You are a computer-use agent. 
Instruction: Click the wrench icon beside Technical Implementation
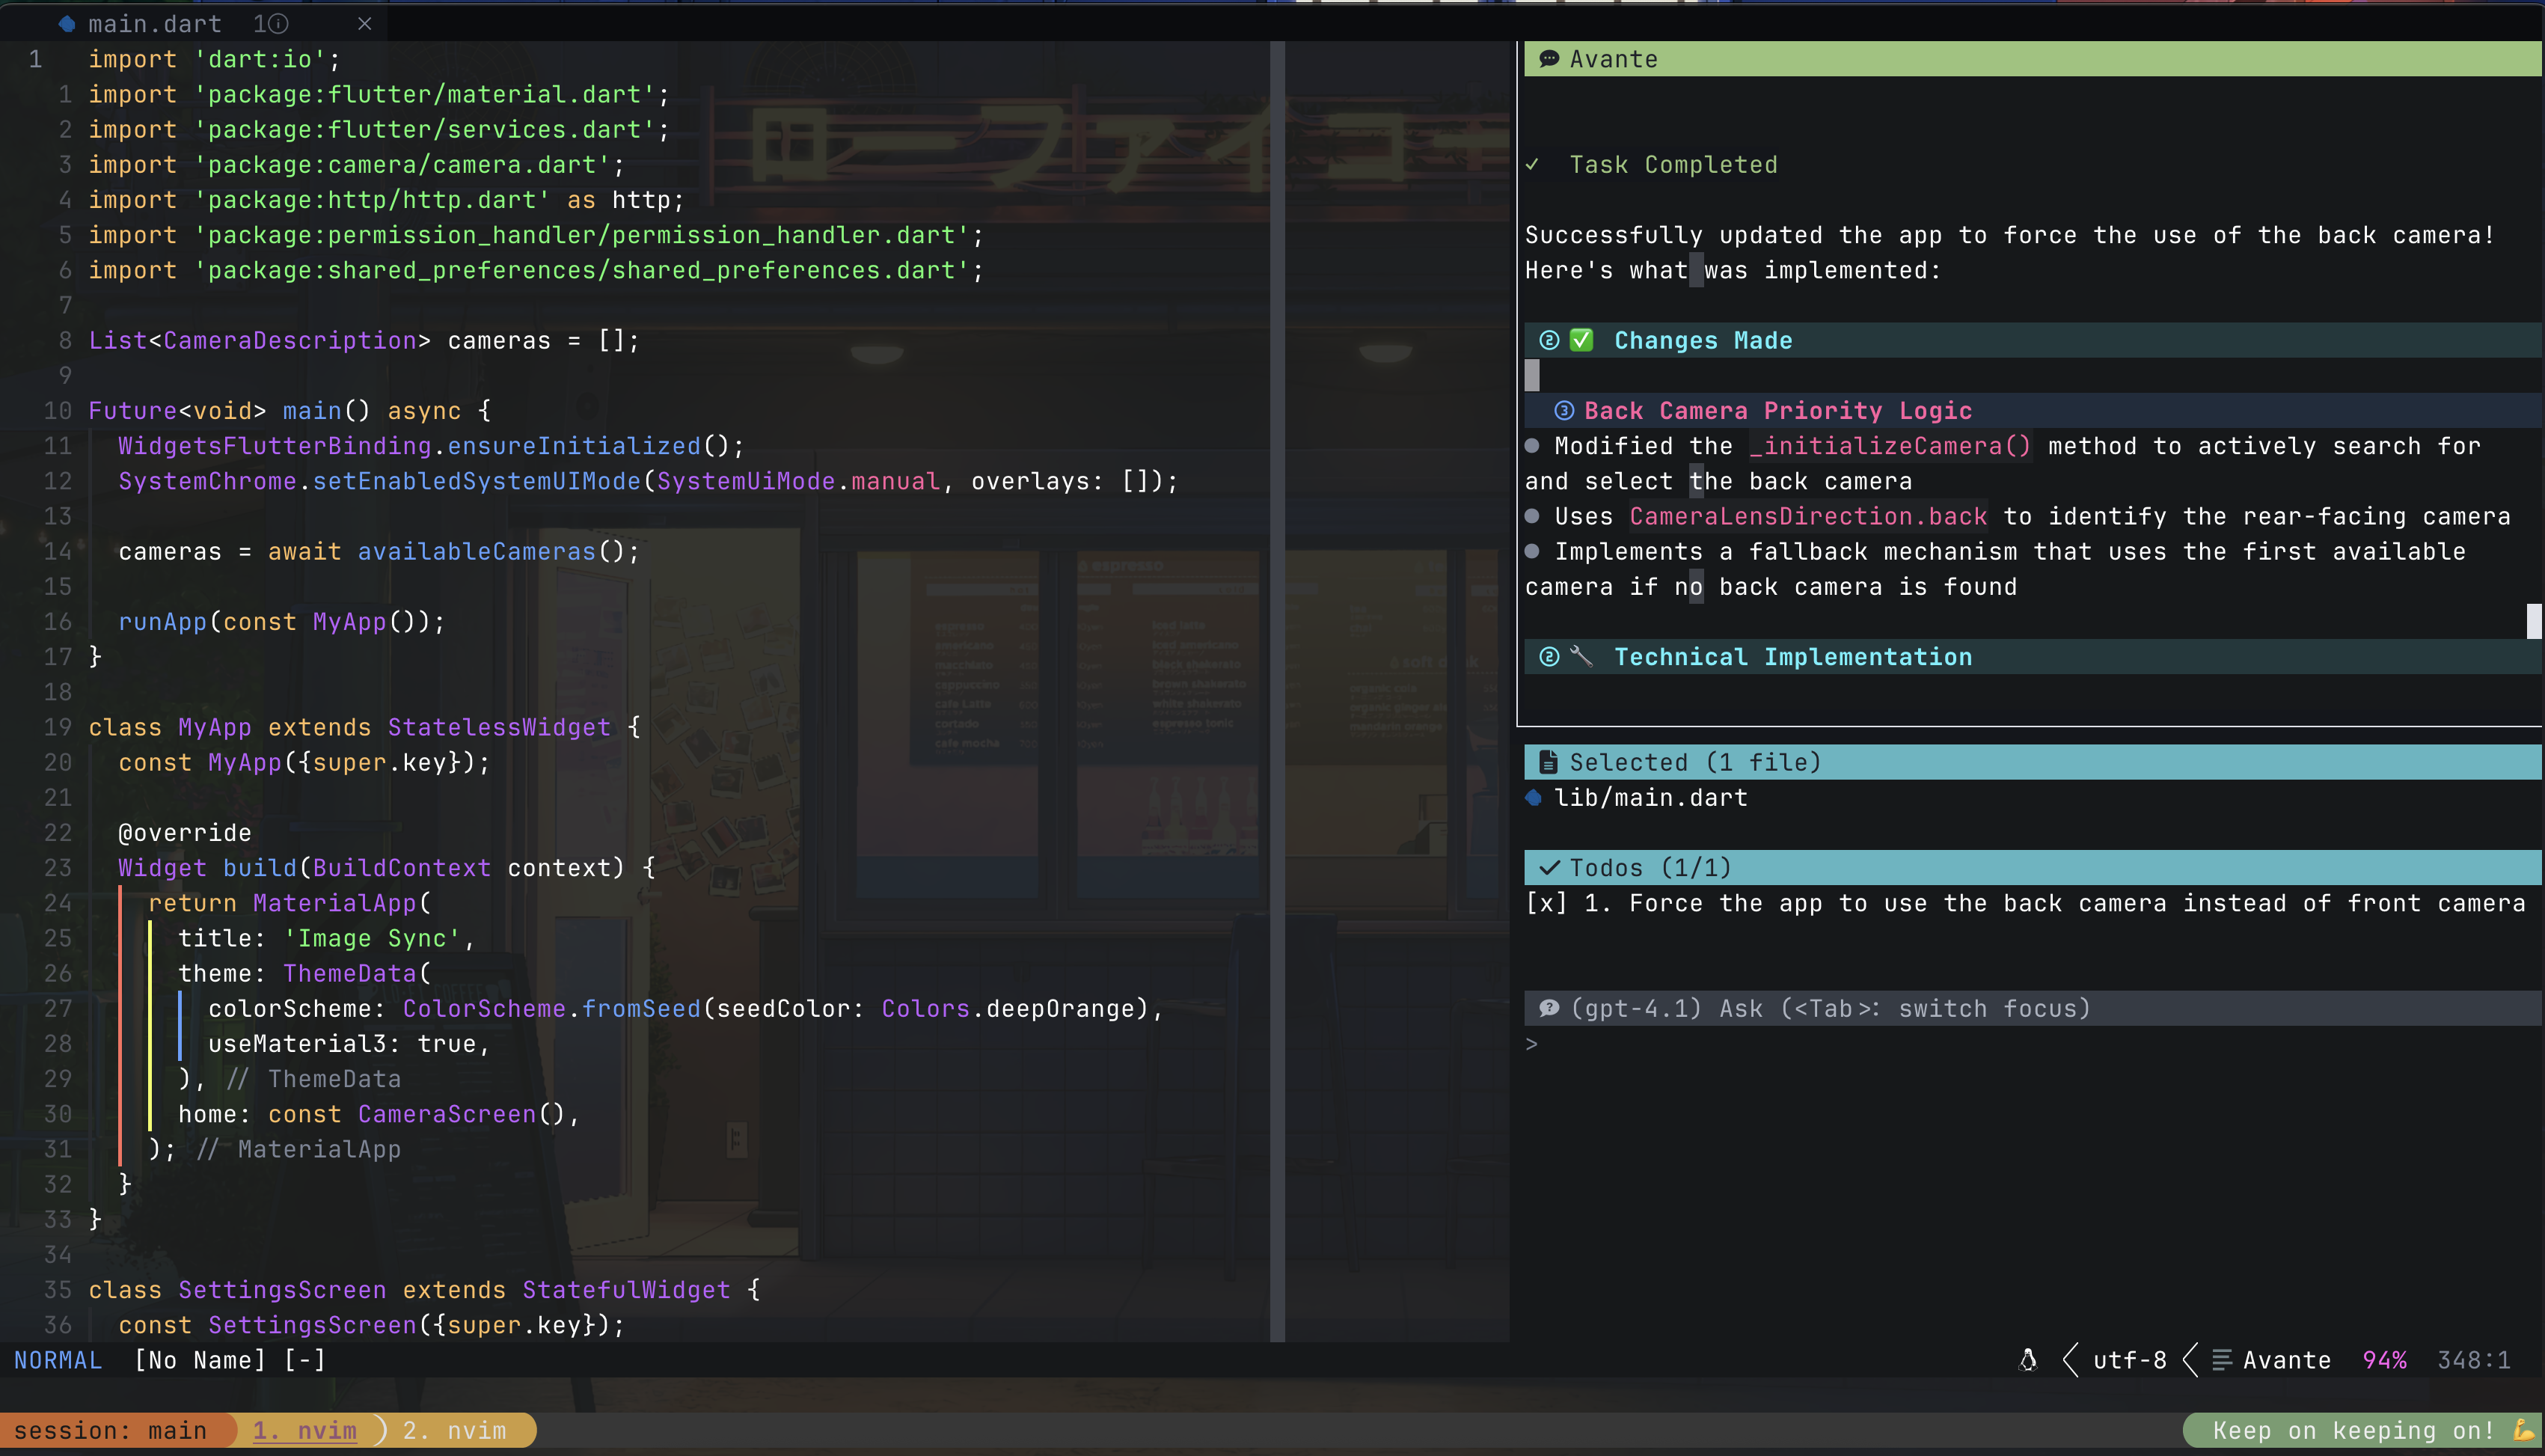(1581, 656)
